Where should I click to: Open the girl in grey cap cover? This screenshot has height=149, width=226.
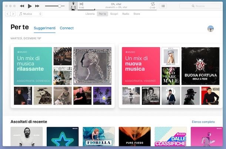171,56
